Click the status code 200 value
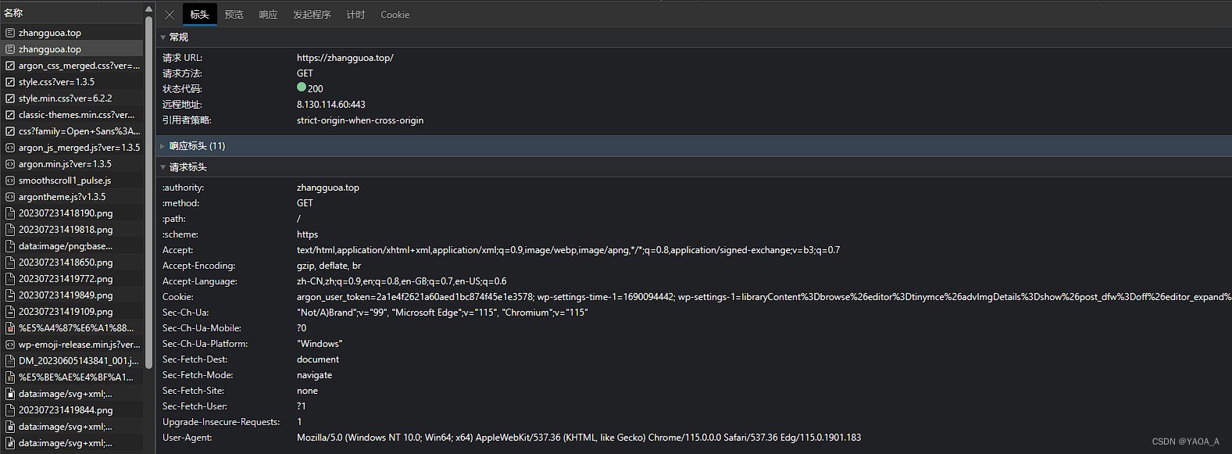This screenshot has width=1232, height=454. point(315,89)
